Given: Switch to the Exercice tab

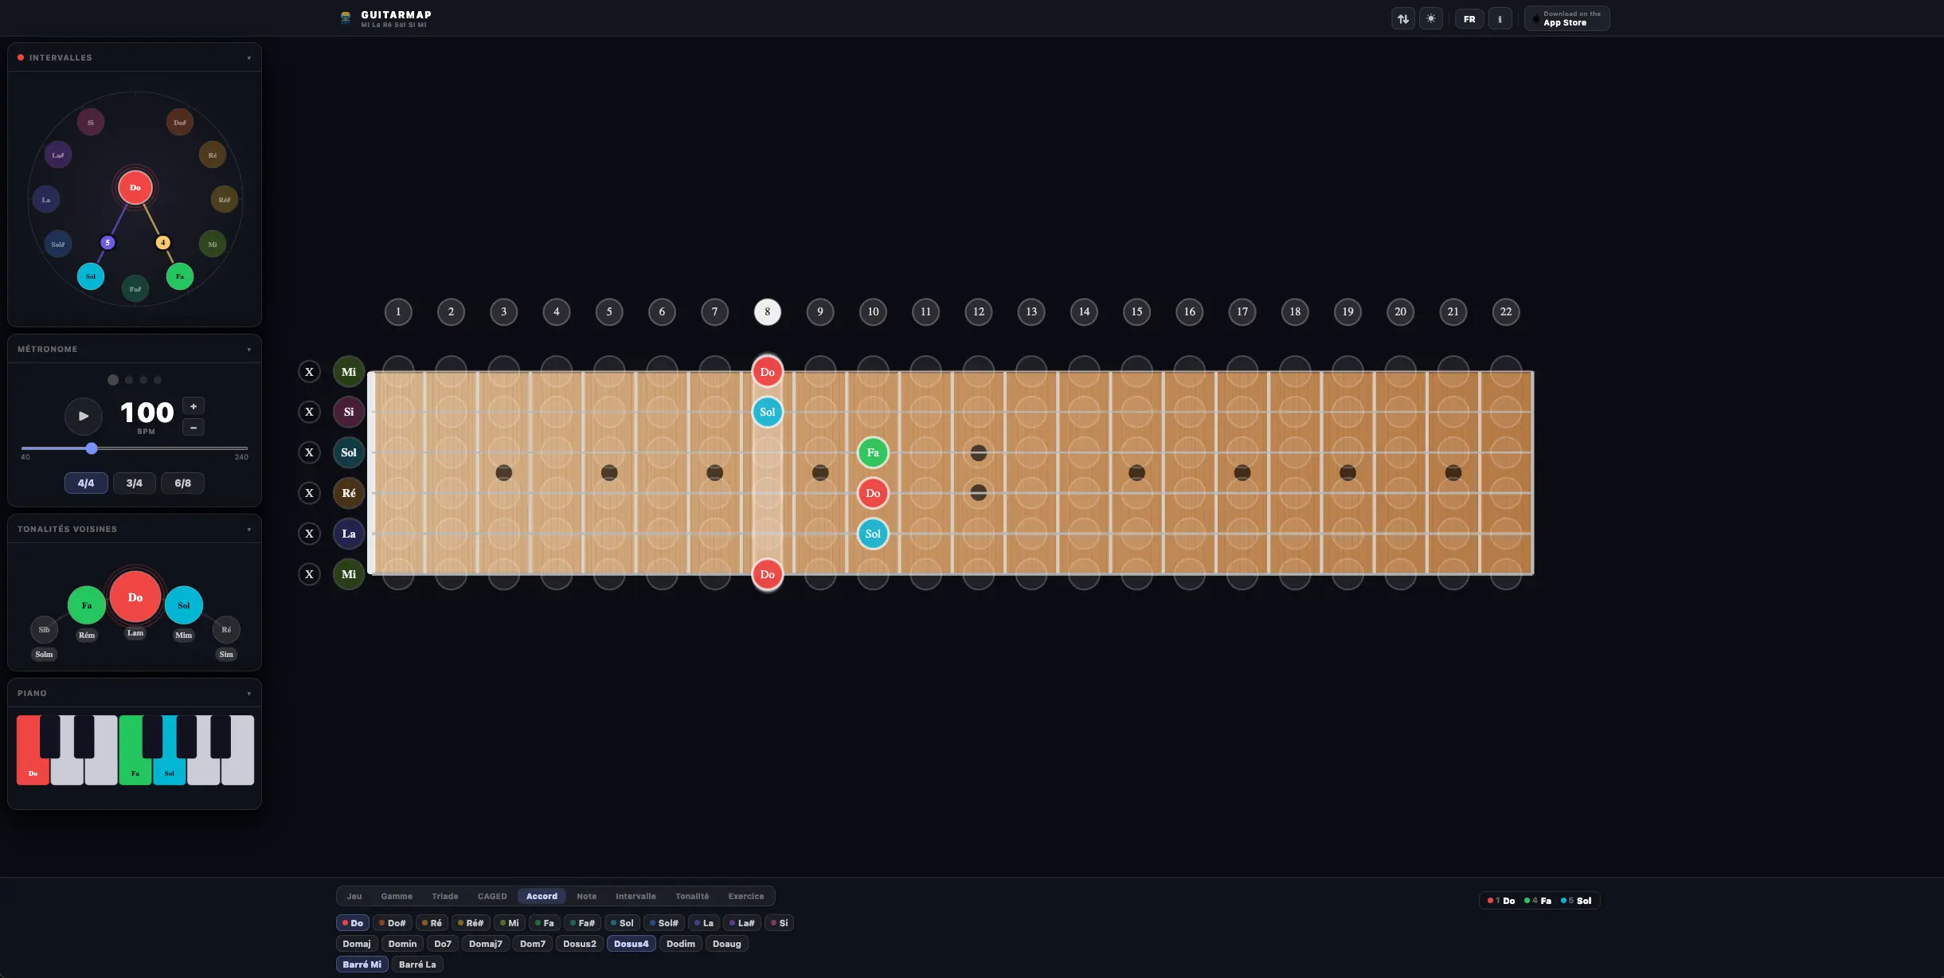Looking at the screenshot, I should (746, 896).
